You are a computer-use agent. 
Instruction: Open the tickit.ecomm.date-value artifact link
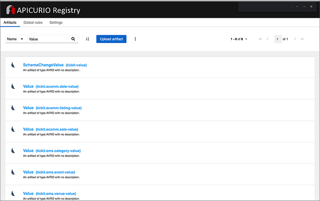tap(51, 86)
